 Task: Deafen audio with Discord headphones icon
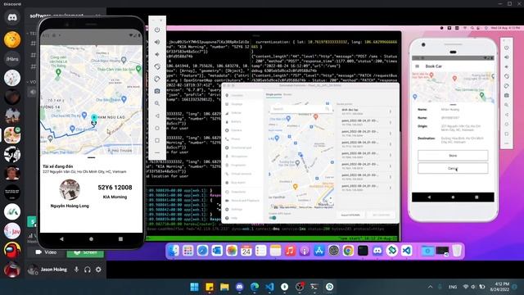(x=88, y=270)
